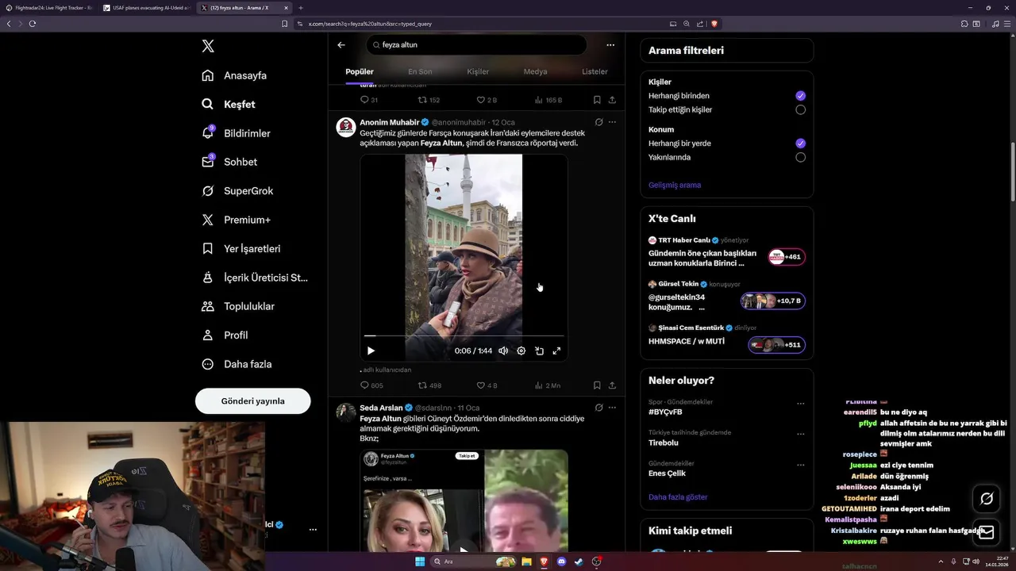Open search options three-dot menu

pyautogui.click(x=610, y=45)
